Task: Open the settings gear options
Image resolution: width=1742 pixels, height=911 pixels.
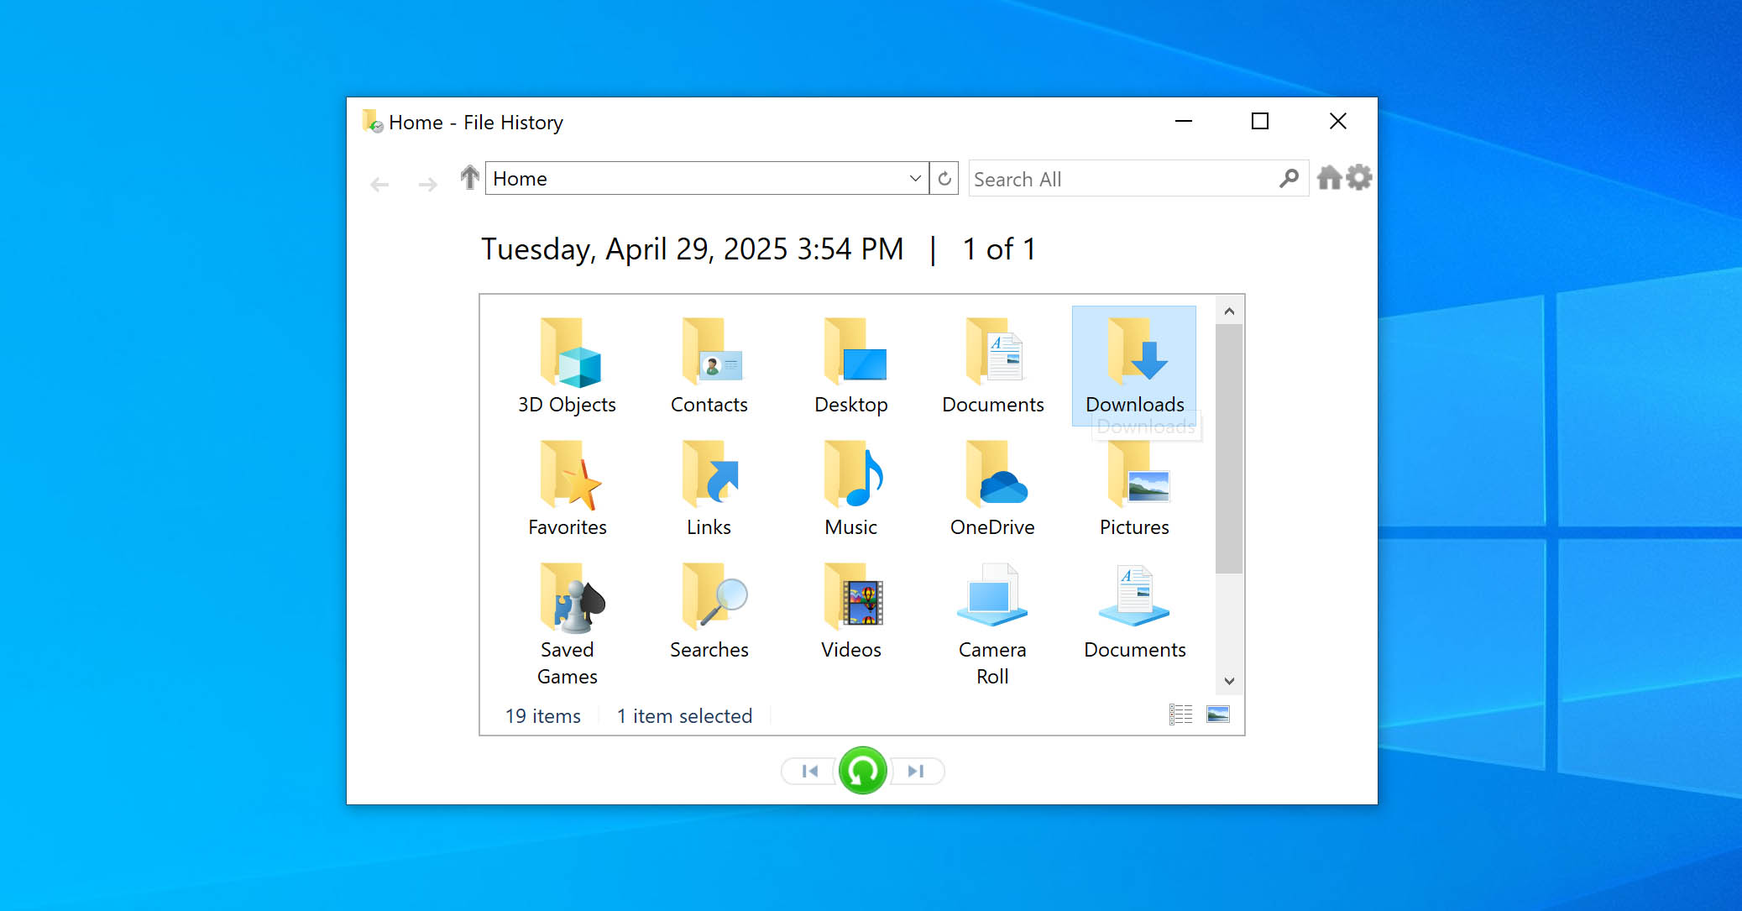Action: click(x=1359, y=178)
